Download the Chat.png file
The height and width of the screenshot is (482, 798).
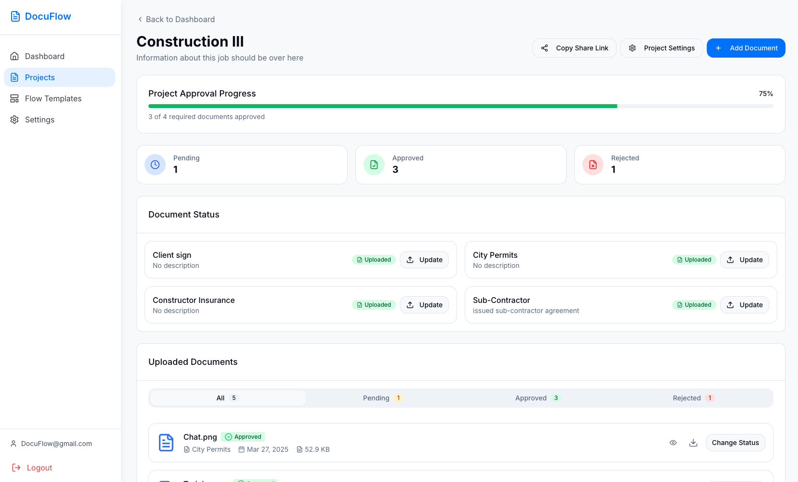click(x=693, y=443)
